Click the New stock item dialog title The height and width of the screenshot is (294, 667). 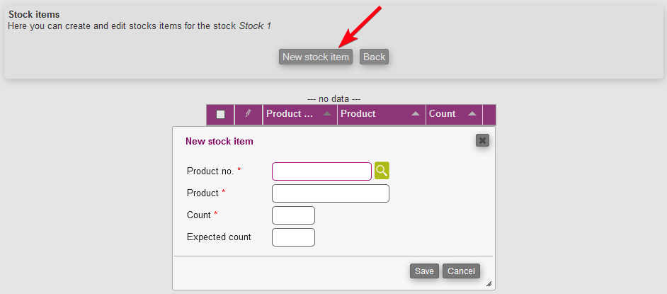point(220,141)
